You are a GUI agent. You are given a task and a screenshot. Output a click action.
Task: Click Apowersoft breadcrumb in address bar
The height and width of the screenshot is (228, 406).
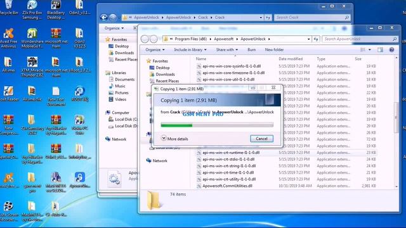coord(223,39)
